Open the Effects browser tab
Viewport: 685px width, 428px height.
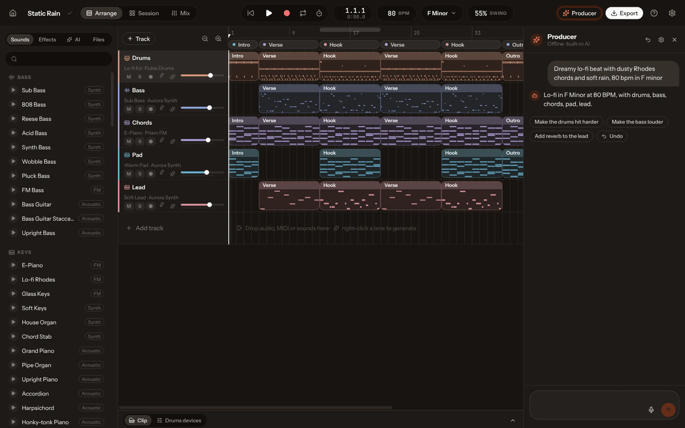(47, 39)
